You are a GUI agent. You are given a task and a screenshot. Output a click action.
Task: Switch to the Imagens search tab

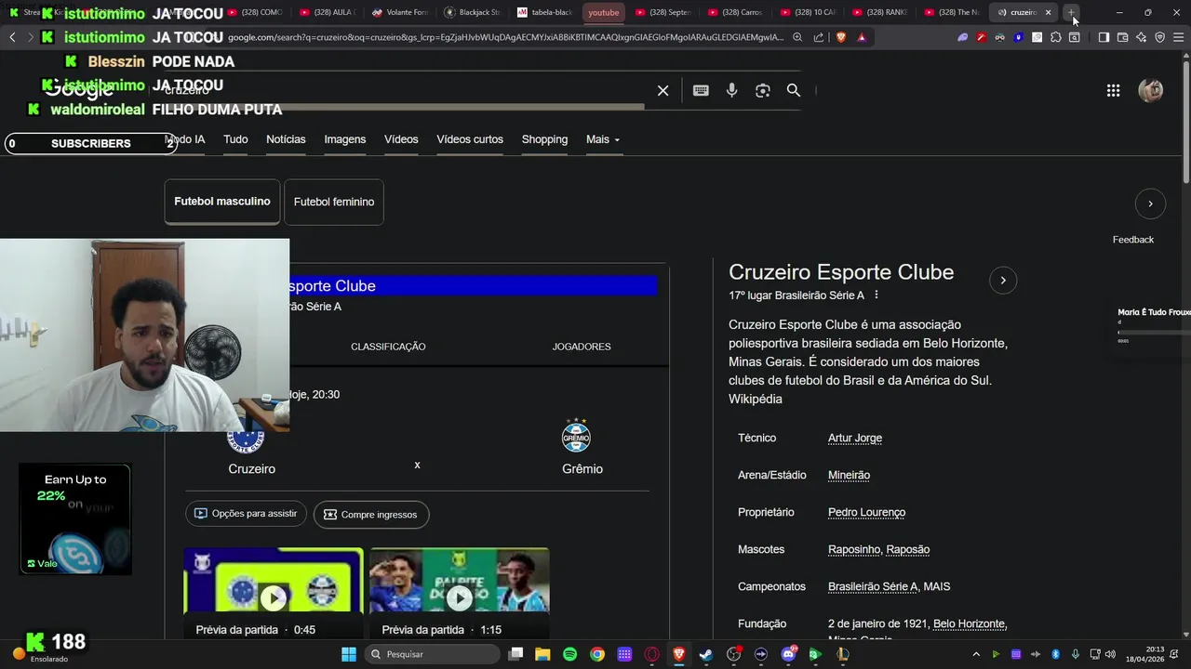[345, 139]
